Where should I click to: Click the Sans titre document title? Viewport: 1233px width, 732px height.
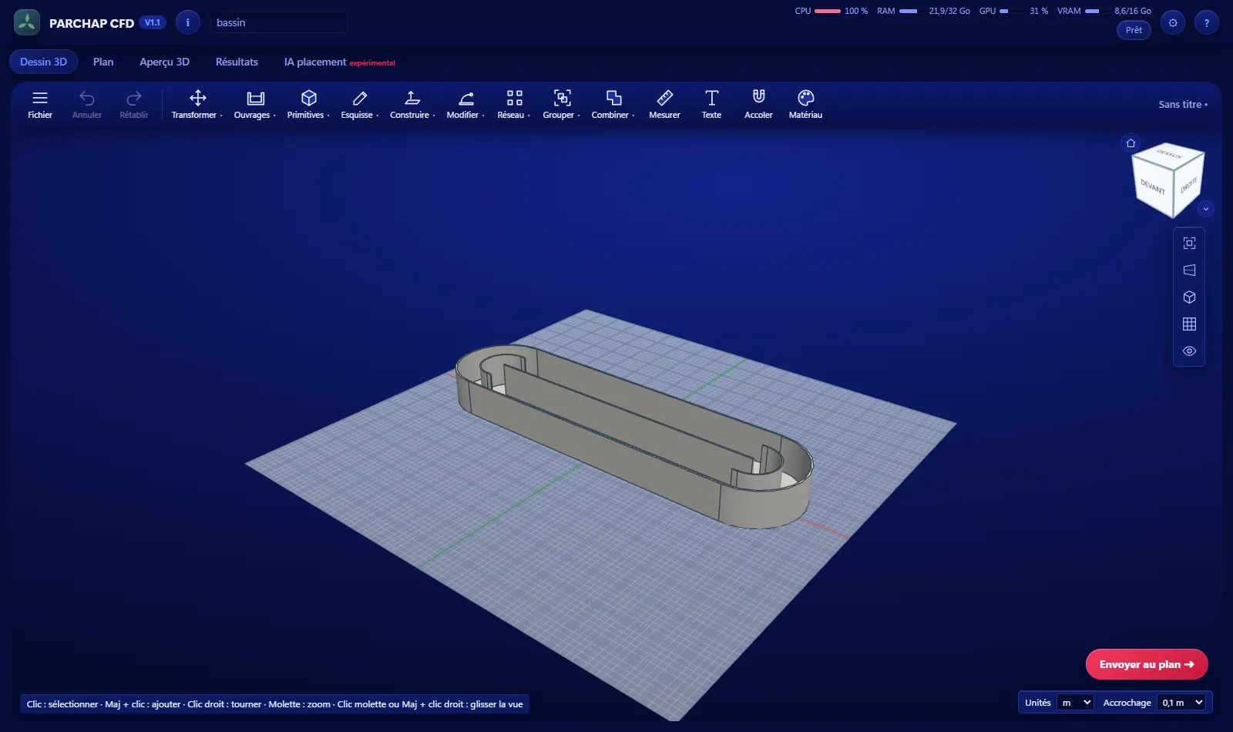1183,104
